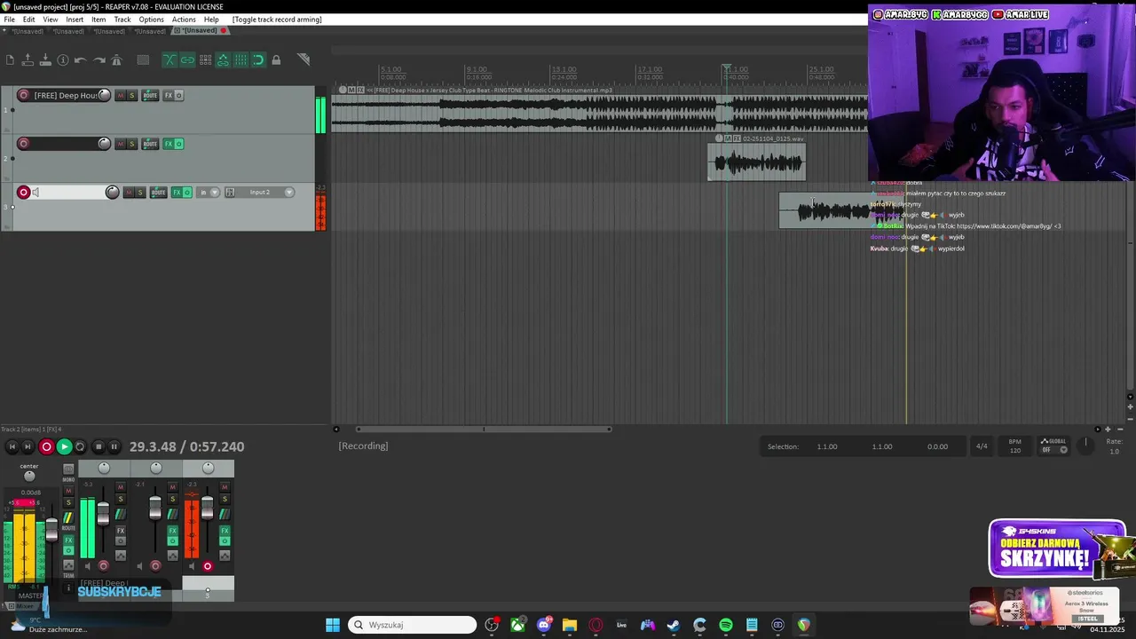Open FX chain on track 1
The height and width of the screenshot is (639, 1136).
pos(168,95)
